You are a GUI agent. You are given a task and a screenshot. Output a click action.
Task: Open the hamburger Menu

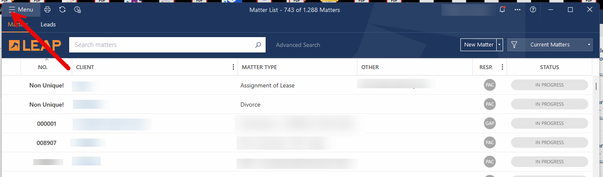21,9
